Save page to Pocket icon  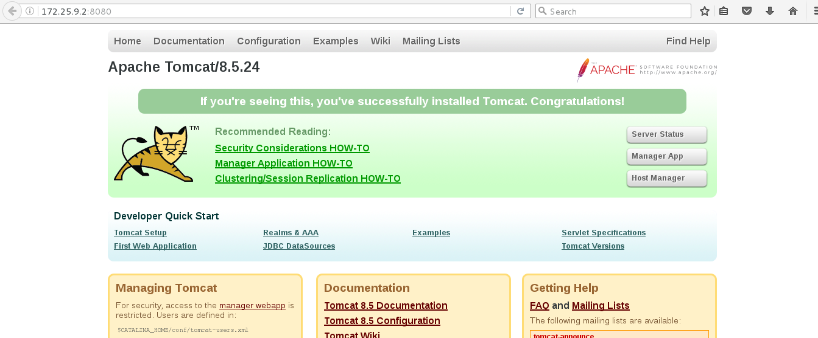(x=746, y=11)
